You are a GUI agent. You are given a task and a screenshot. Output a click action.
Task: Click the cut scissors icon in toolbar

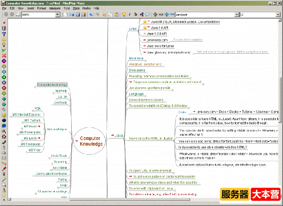(105, 15)
